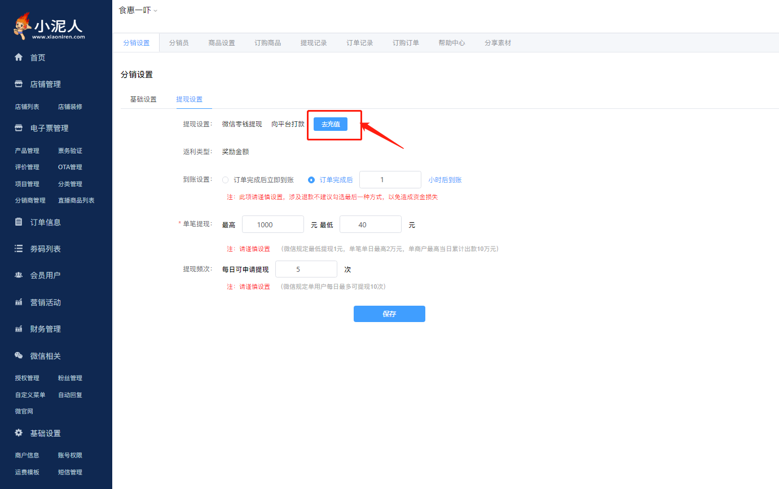
Task: Click the 小泥人 logo
Action: 49,26
